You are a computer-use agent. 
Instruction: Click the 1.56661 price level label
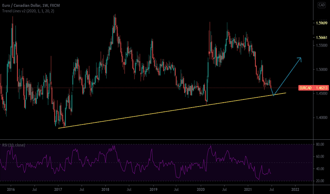pos(322,37)
